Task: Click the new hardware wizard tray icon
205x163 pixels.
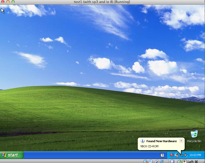Action: click(x=181, y=155)
